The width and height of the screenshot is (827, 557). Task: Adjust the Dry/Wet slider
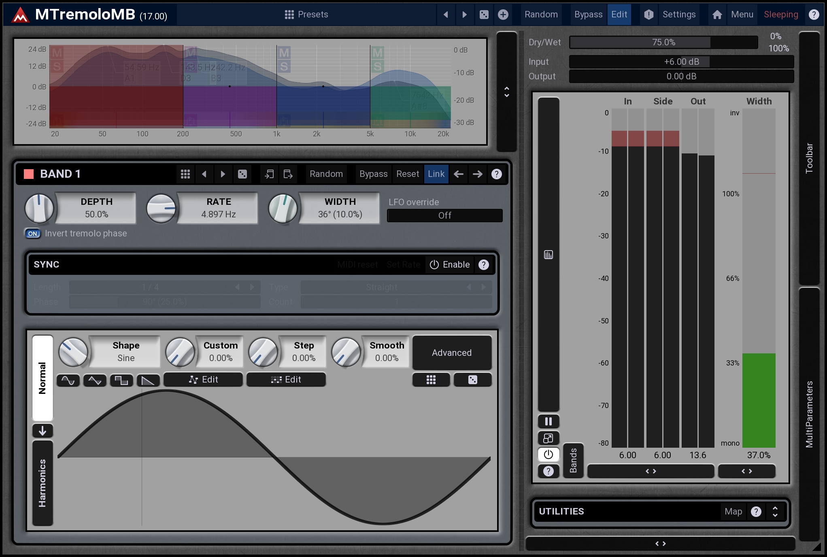click(663, 43)
